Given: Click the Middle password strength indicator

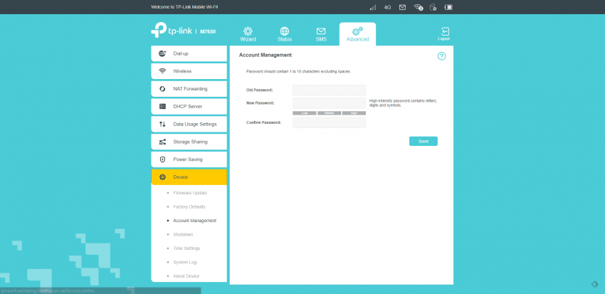Looking at the screenshot, I should (329, 113).
